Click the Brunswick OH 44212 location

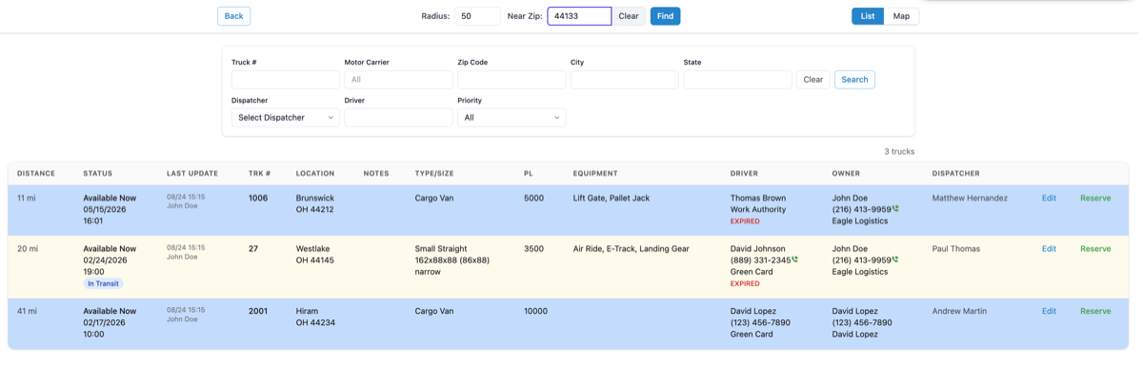point(315,204)
